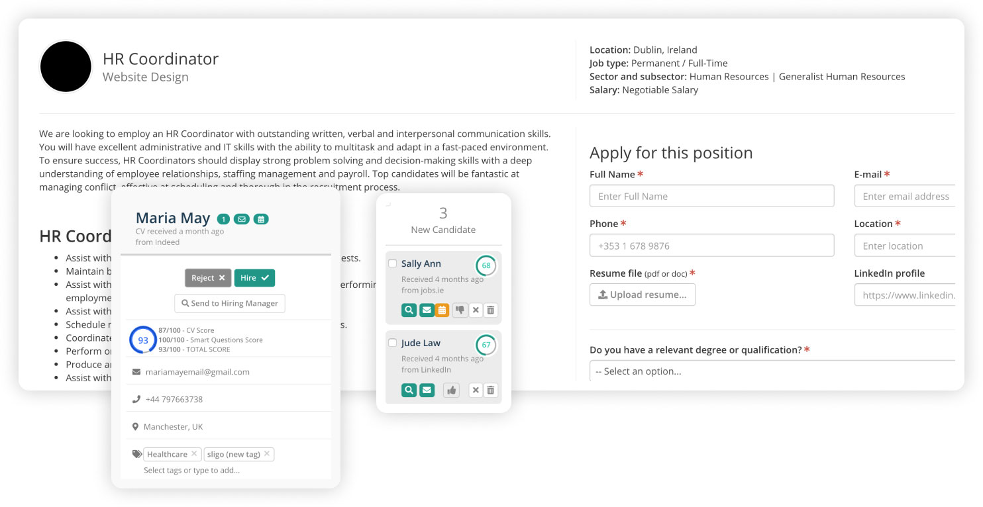
Task: Click the calendar badge beside Maria May's name
Action: pos(261,219)
